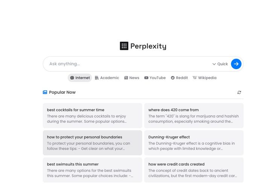Open "where does 420 come from" card

tap(193, 116)
